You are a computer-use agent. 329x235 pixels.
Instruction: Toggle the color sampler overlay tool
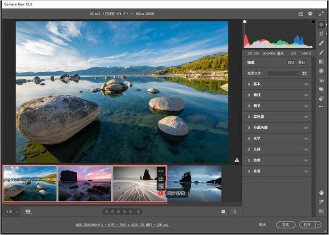[321, 202]
